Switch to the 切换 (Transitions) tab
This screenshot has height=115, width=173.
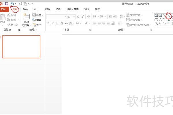point(47,9)
